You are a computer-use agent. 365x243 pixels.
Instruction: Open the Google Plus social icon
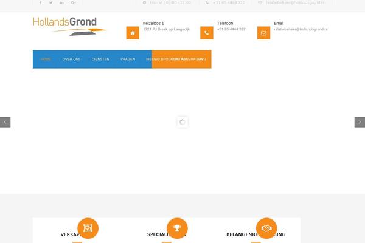[x=74, y=2]
